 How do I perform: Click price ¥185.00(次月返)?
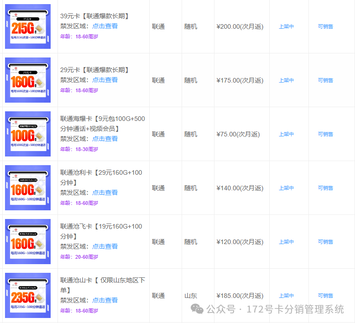[x=240, y=296]
